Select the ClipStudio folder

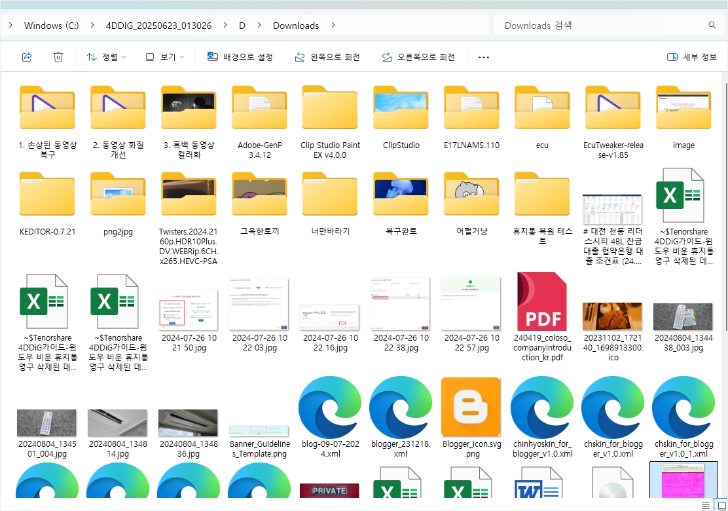pos(401,117)
